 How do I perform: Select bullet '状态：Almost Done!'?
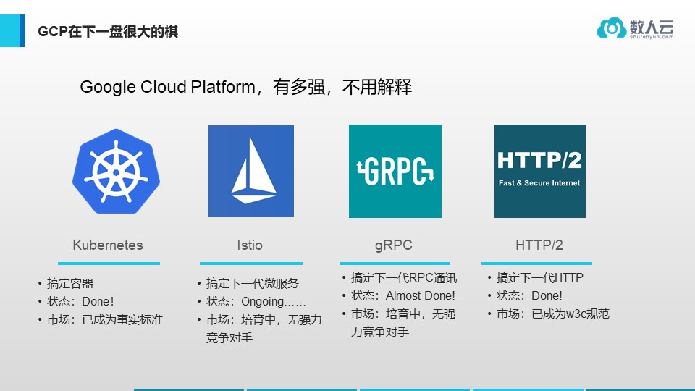coord(403,295)
